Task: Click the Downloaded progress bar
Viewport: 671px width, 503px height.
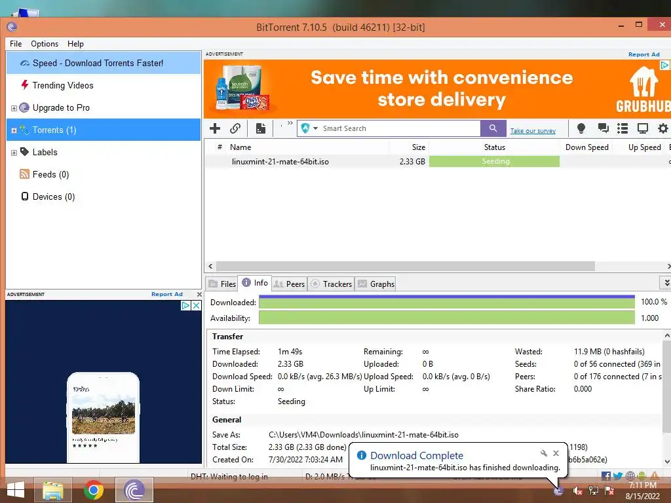Action: point(447,302)
